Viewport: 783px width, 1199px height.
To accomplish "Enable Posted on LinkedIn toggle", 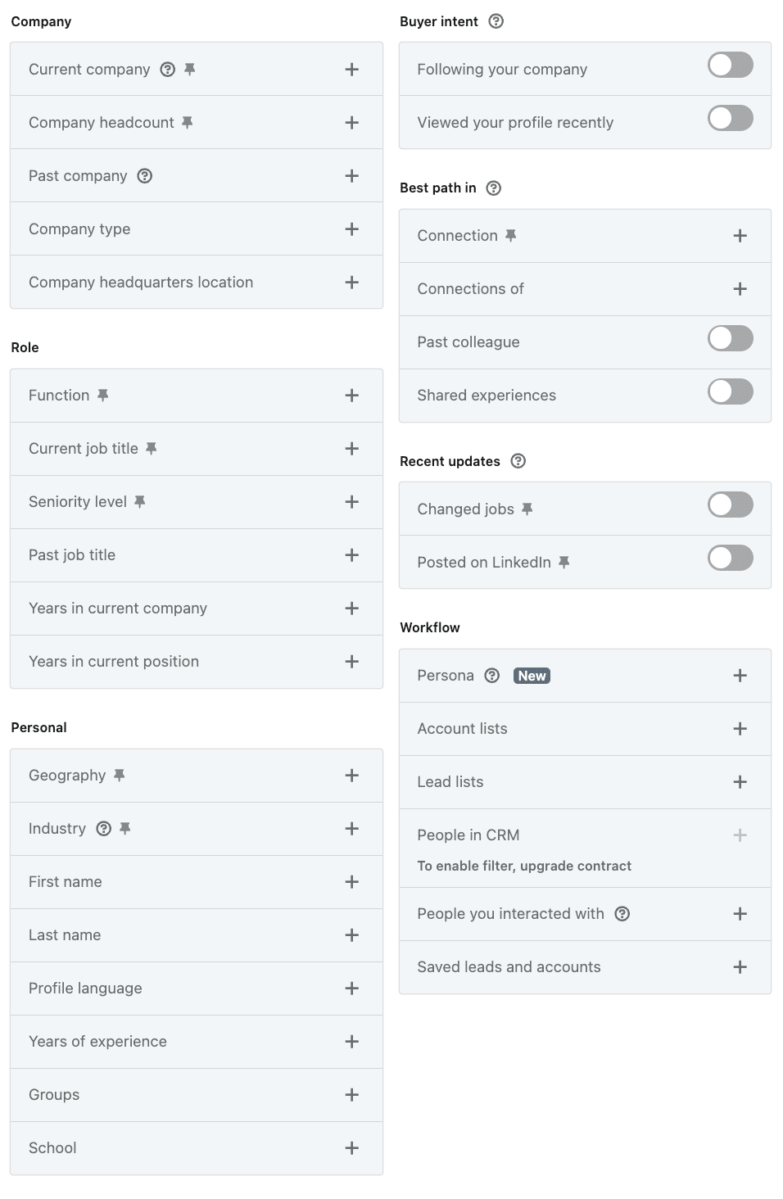I will click(730, 559).
